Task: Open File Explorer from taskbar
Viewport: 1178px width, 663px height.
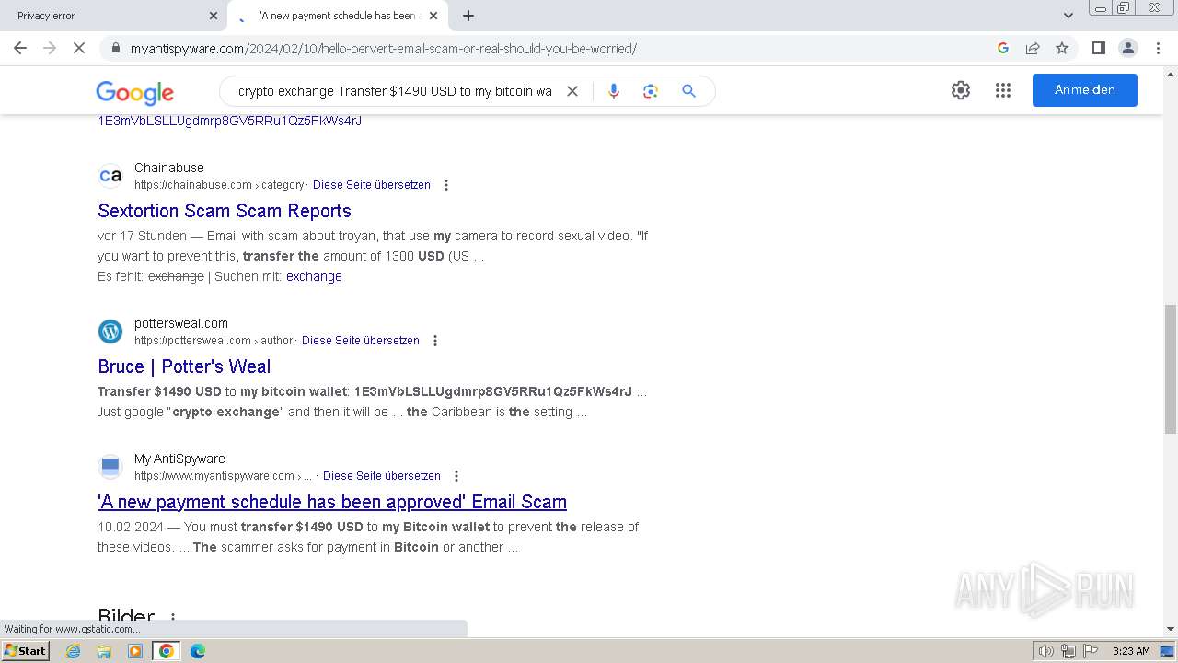Action: point(104,651)
